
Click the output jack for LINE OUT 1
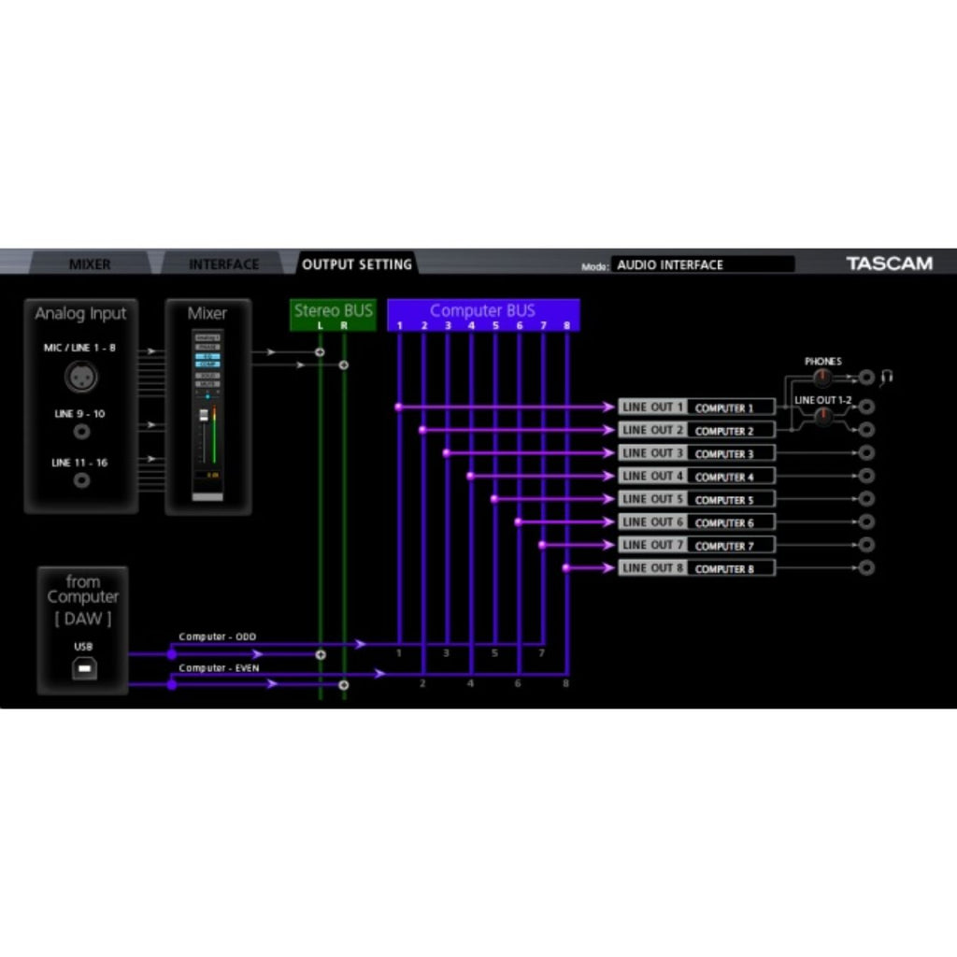coord(866,407)
